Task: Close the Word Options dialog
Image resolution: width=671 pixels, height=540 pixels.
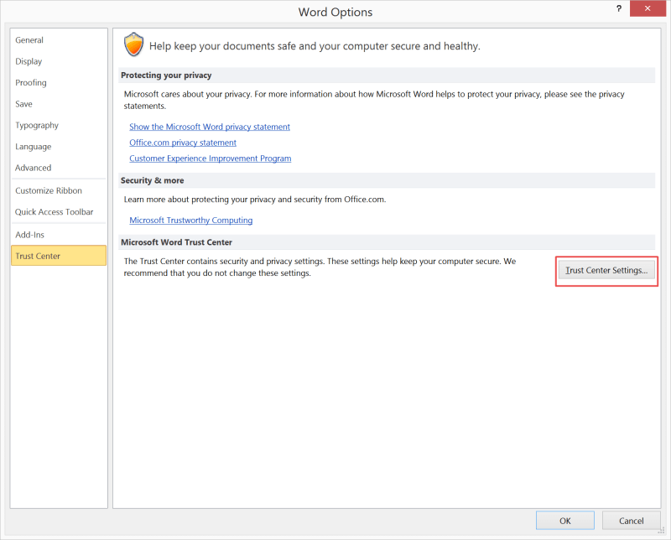Action: (x=648, y=8)
